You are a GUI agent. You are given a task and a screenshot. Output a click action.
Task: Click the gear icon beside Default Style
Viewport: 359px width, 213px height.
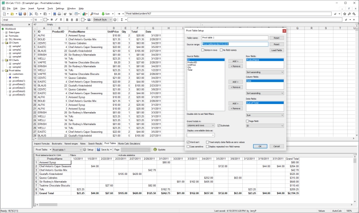(115, 20)
